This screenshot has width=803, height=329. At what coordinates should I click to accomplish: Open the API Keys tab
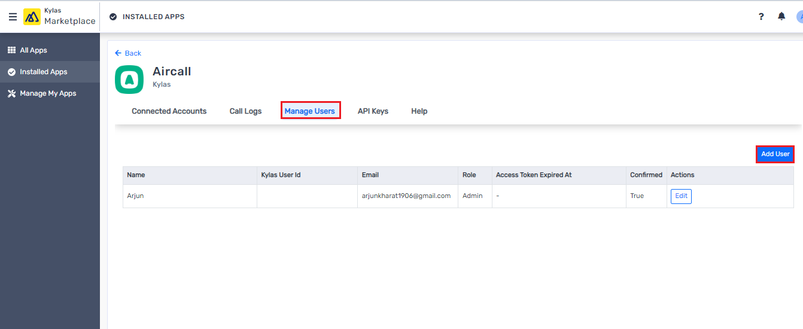tap(373, 111)
